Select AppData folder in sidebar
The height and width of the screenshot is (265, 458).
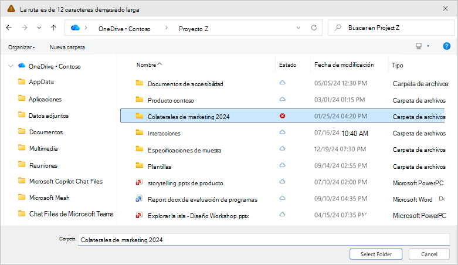point(41,82)
